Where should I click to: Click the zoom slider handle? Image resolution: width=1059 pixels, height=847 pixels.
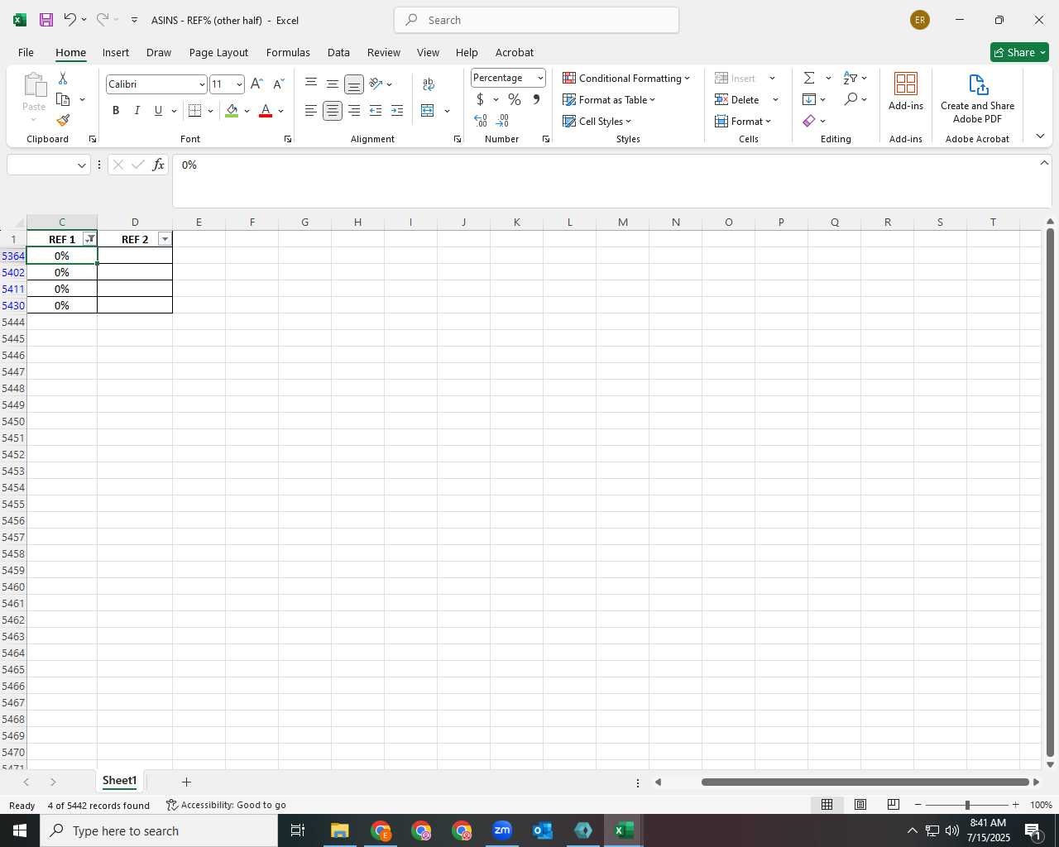coord(967,805)
